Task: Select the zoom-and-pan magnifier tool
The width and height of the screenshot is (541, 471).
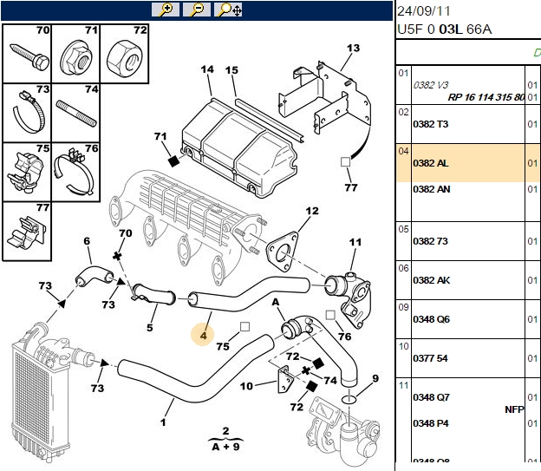Action: (x=228, y=10)
